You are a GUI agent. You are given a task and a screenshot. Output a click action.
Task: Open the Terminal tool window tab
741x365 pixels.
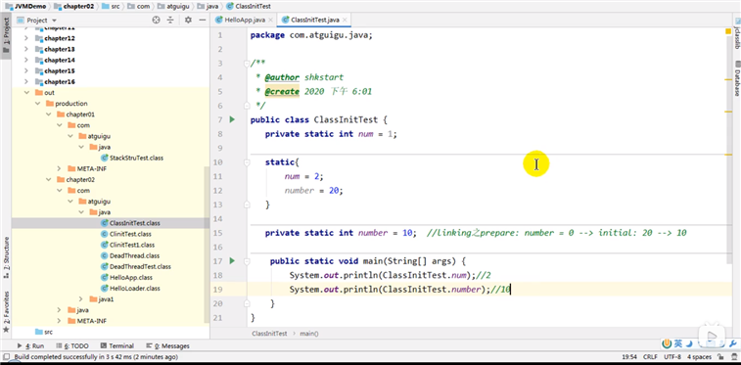coord(117,346)
